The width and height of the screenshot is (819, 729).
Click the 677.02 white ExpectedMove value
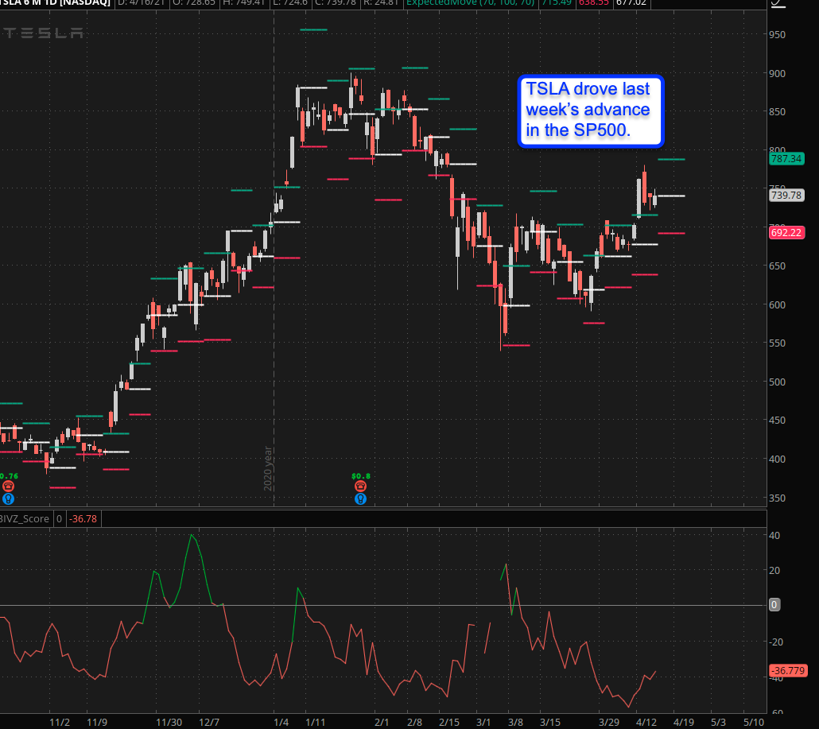tap(631, 3)
